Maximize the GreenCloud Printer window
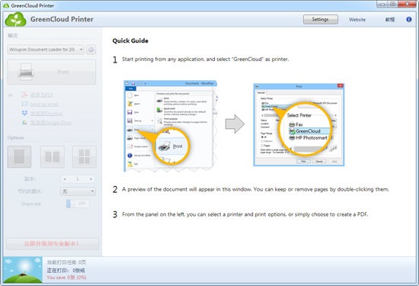The height and width of the screenshot is (286, 419). pyautogui.click(x=392, y=4)
